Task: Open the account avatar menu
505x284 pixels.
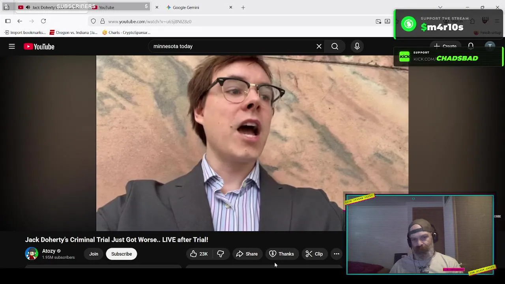Action: point(490,46)
